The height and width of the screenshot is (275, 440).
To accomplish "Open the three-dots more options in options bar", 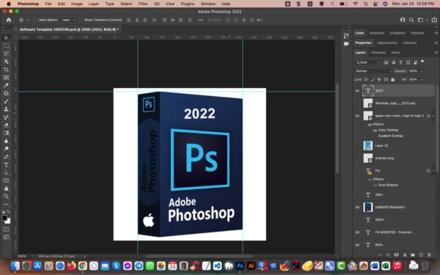I will 200,20.
